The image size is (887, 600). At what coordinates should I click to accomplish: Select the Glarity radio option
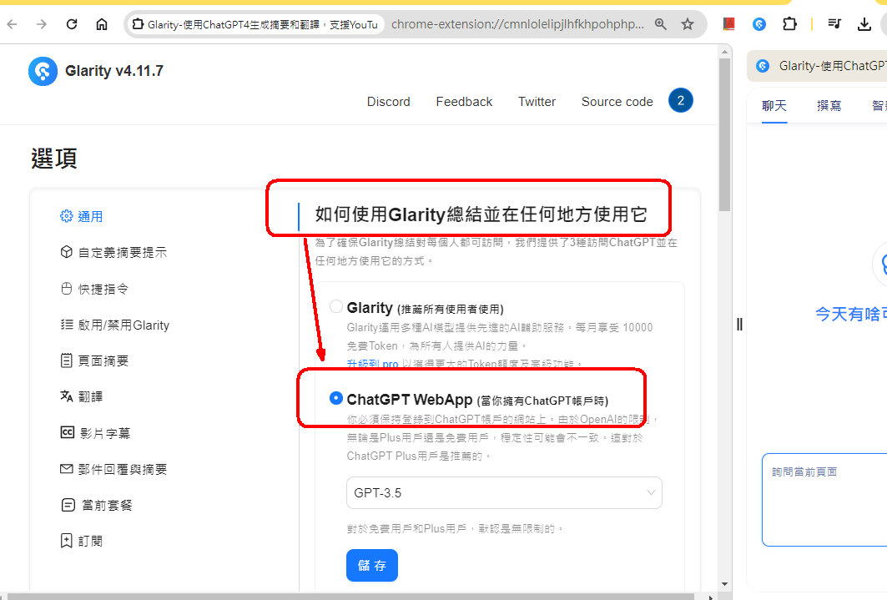(x=336, y=306)
